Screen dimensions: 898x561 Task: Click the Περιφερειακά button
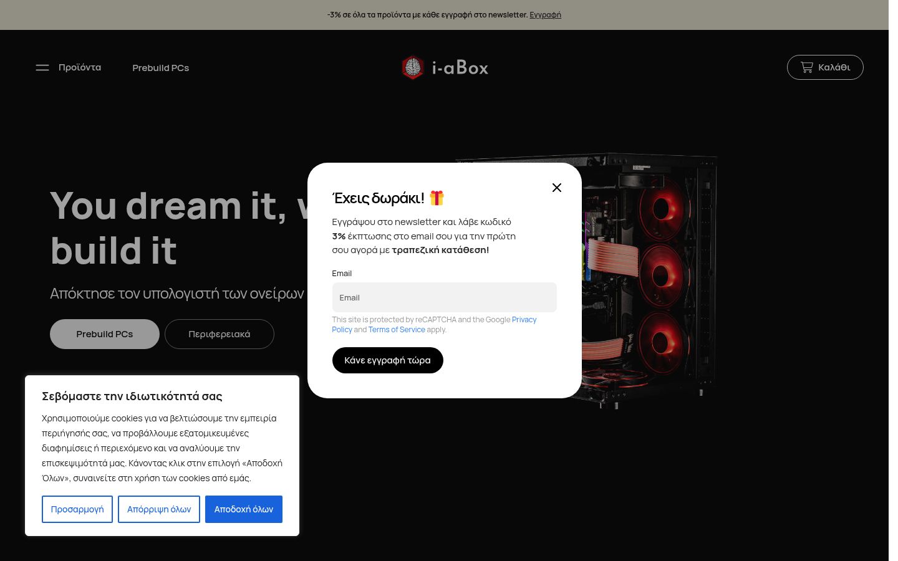pos(220,334)
